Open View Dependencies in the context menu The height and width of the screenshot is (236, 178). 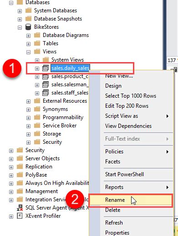coord(128,126)
